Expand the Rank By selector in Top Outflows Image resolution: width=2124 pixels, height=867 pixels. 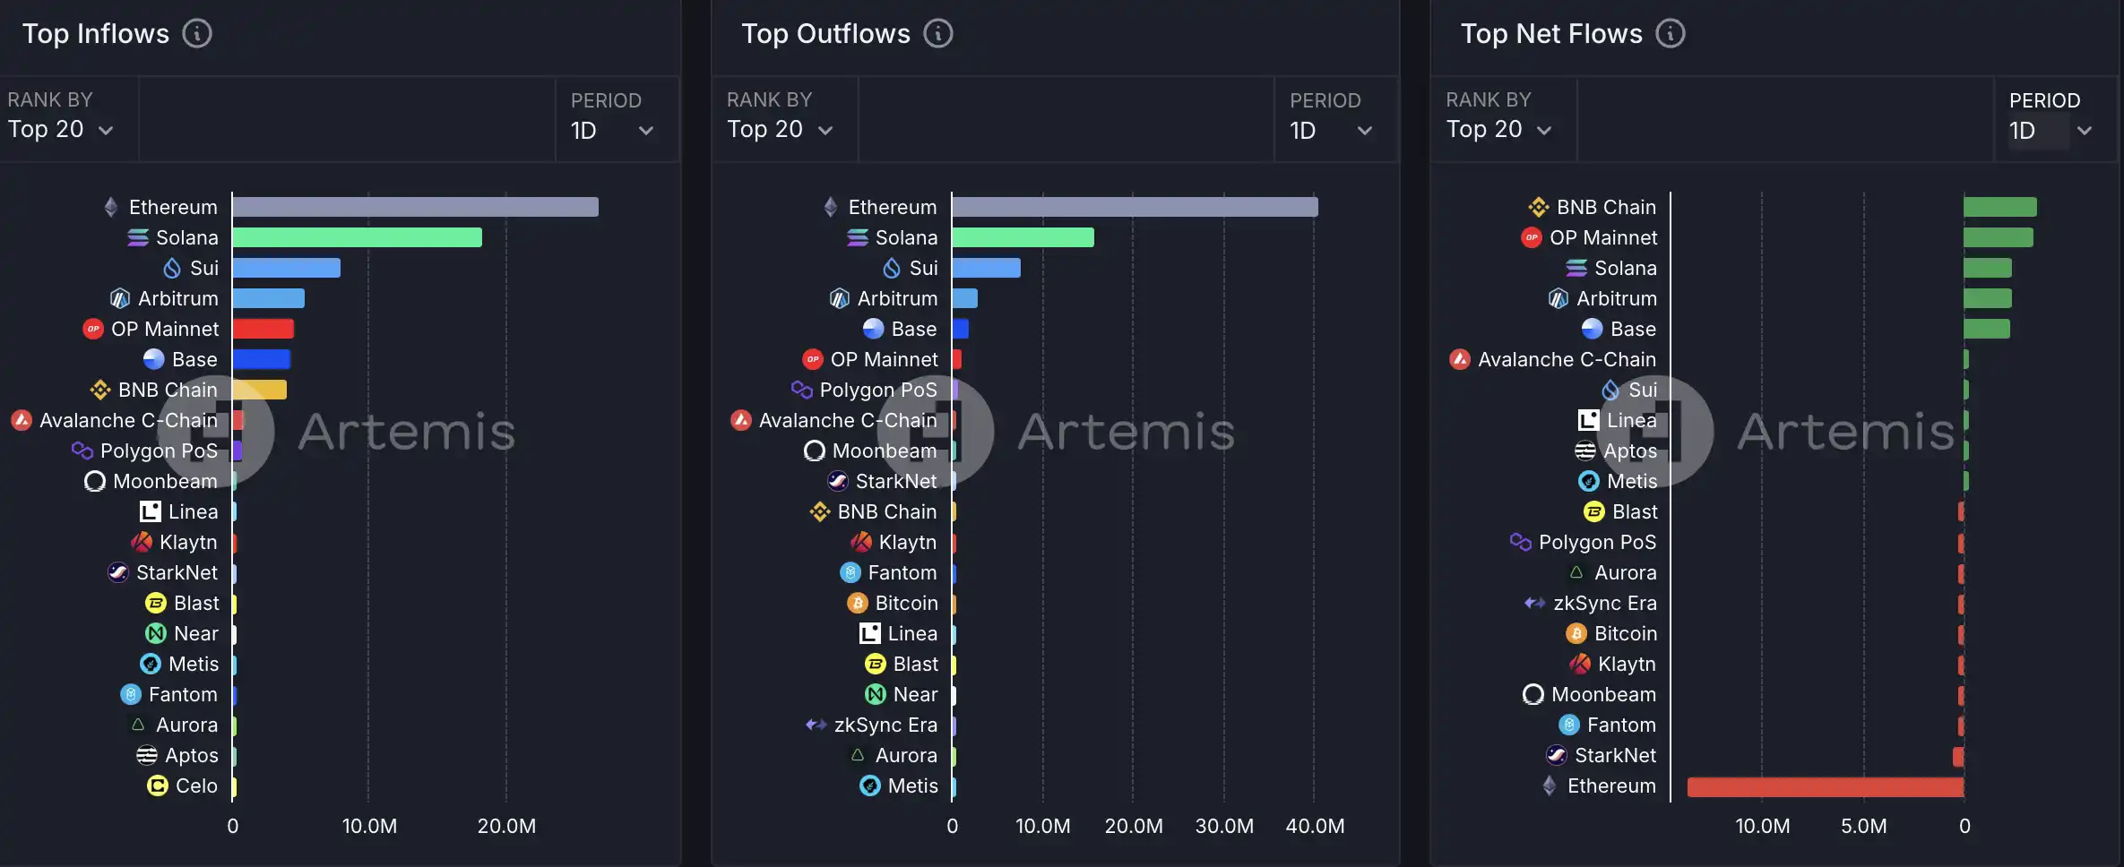click(780, 130)
